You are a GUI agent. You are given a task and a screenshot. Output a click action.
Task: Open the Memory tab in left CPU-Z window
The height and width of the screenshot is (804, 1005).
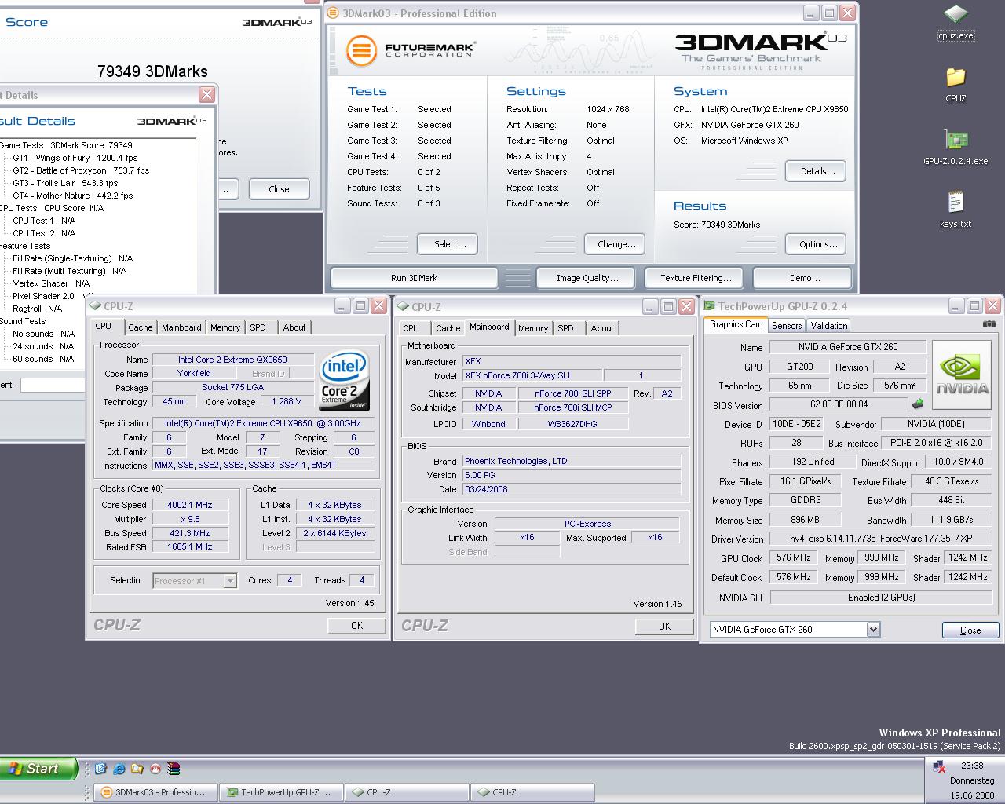point(225,327)
